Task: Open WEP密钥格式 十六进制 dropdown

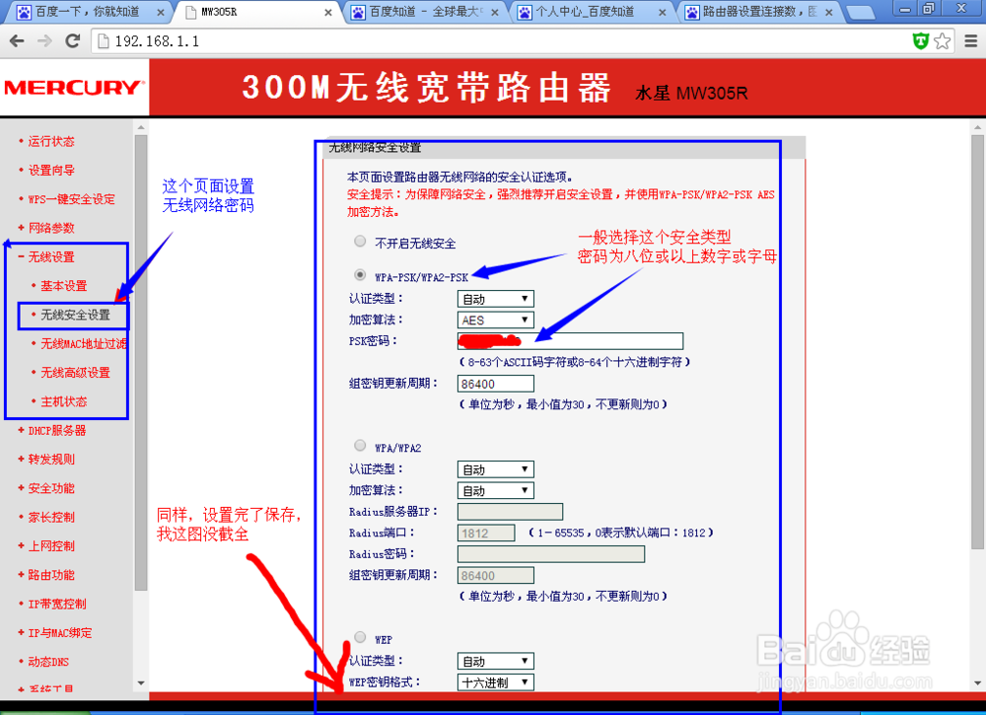Action: (x=496, y=682)
